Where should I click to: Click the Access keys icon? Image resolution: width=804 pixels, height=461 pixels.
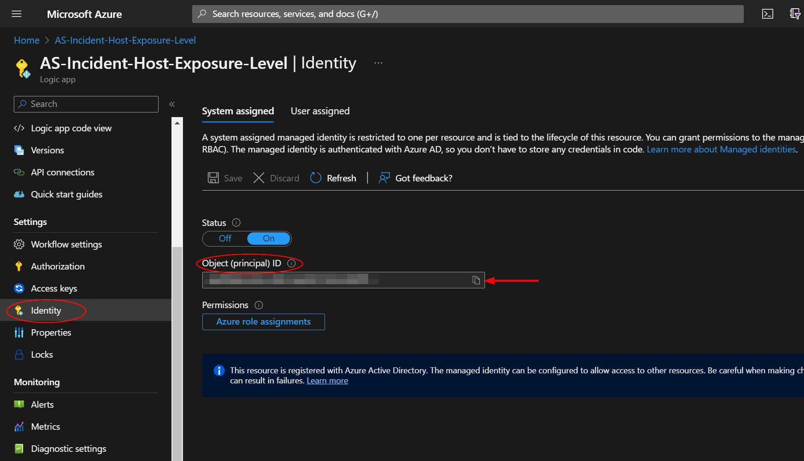coord(19,288)
